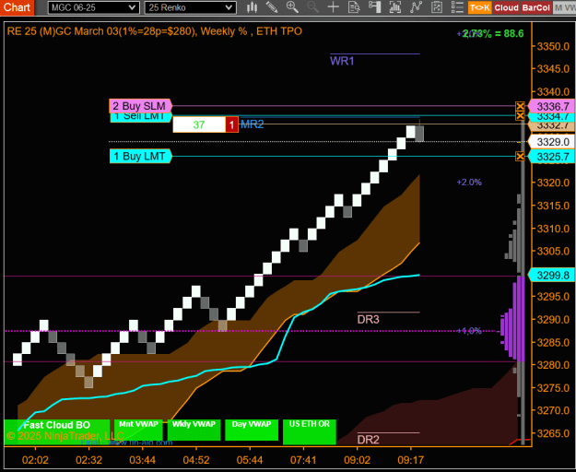Select the drawing tools pencil icon
Viewport: 576px width, 472px height.
tap(272, 7)
